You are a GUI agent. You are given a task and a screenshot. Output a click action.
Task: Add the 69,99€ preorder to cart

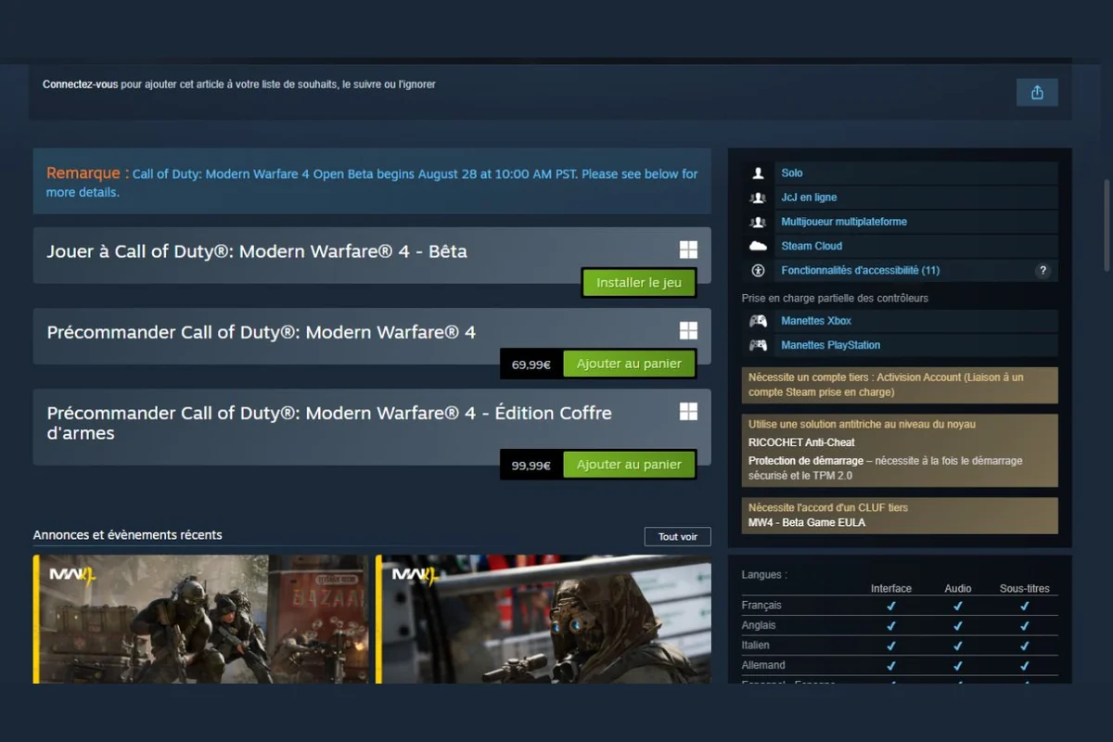click(x=629, y=364)
